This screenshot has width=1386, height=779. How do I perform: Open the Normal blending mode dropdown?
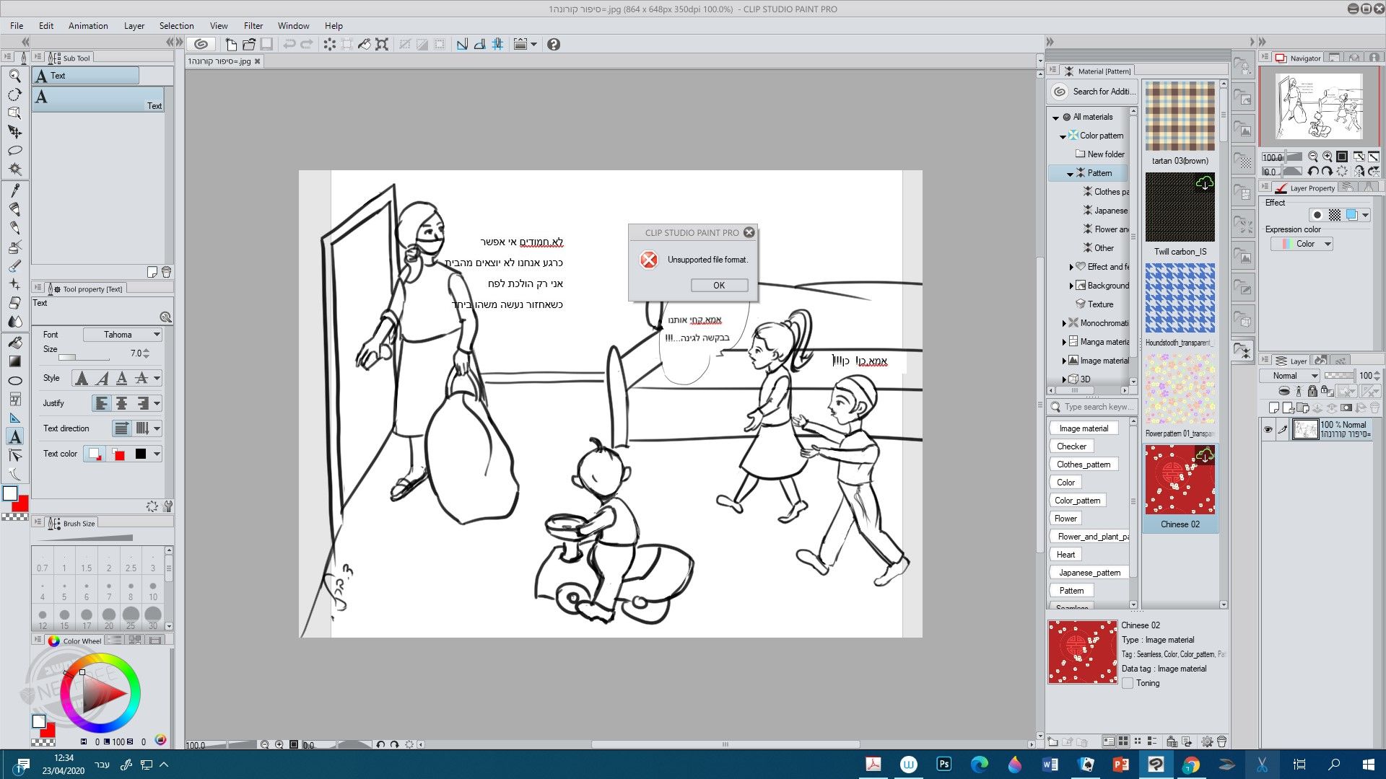tap(1290, 376)
